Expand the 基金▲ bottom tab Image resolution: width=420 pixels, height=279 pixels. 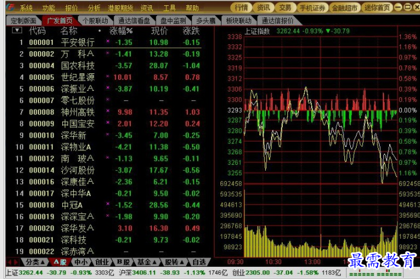point(146,262)
